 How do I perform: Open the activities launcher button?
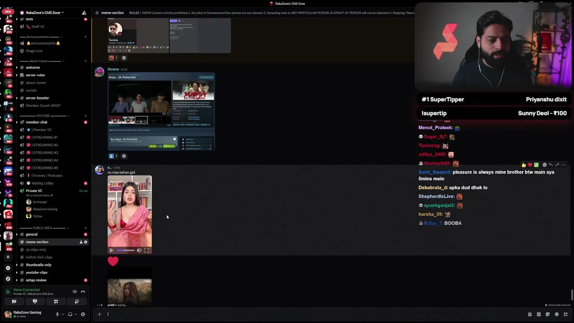(x=56, y=301)
